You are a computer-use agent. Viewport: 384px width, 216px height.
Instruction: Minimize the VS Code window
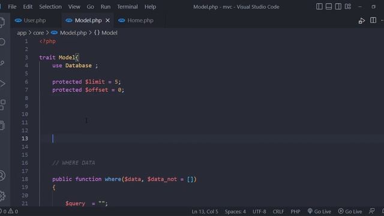pos(360,7)
